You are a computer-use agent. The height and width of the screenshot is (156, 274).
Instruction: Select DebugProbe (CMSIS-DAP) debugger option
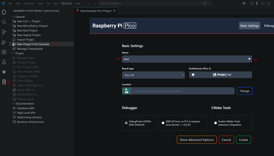pyautogui.click(x=126, y=123)
